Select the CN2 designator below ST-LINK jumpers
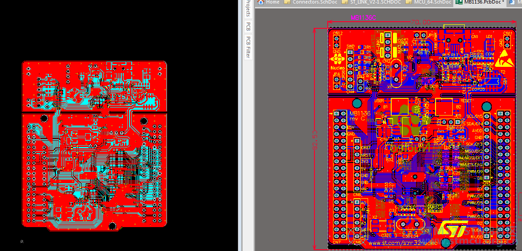The height and width of the screenshot is (251, 522). [x=387, y=61]
